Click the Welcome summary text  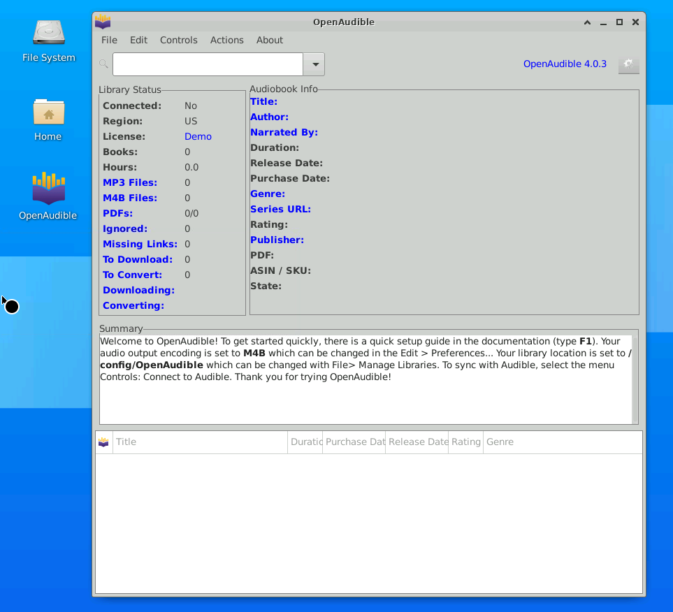366,359
